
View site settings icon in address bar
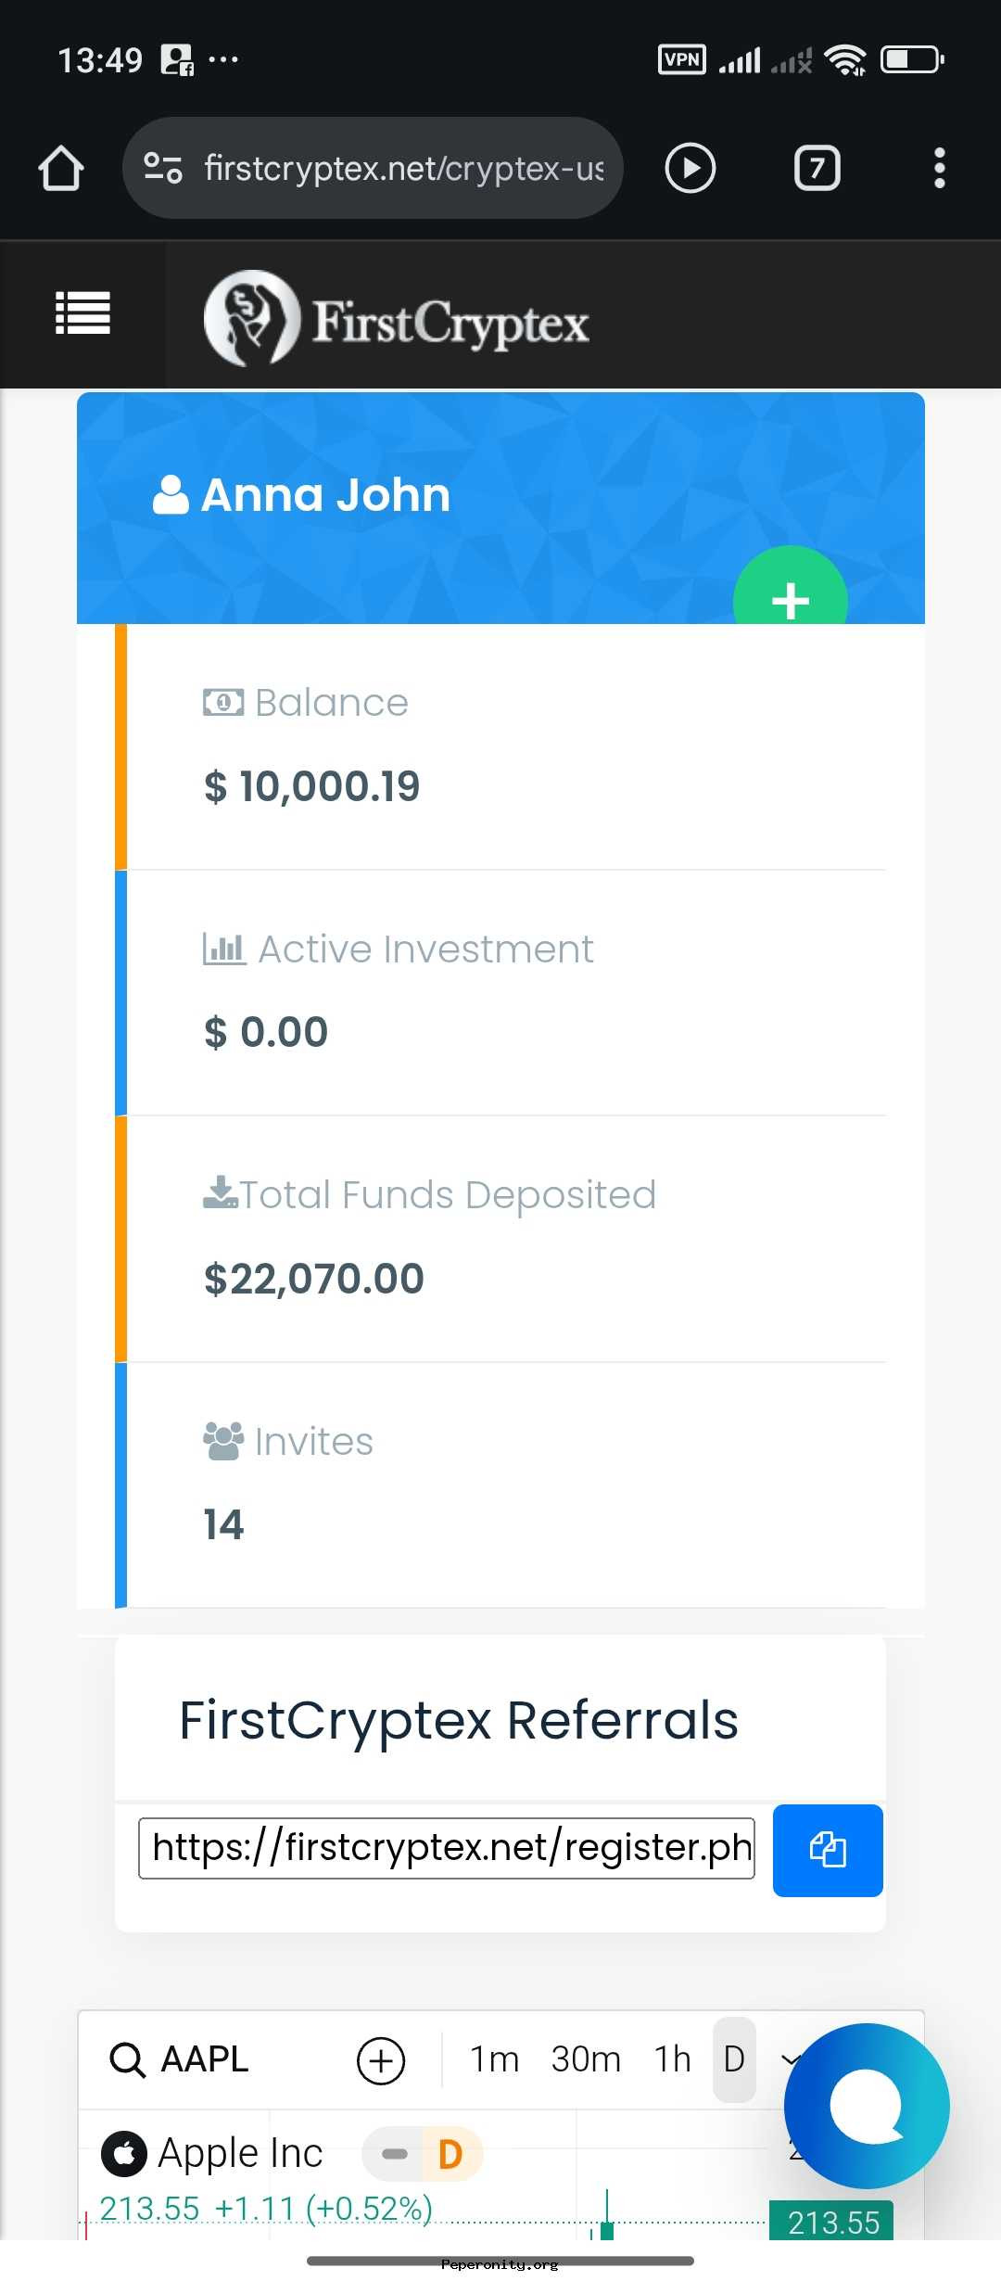pos(163,168)
